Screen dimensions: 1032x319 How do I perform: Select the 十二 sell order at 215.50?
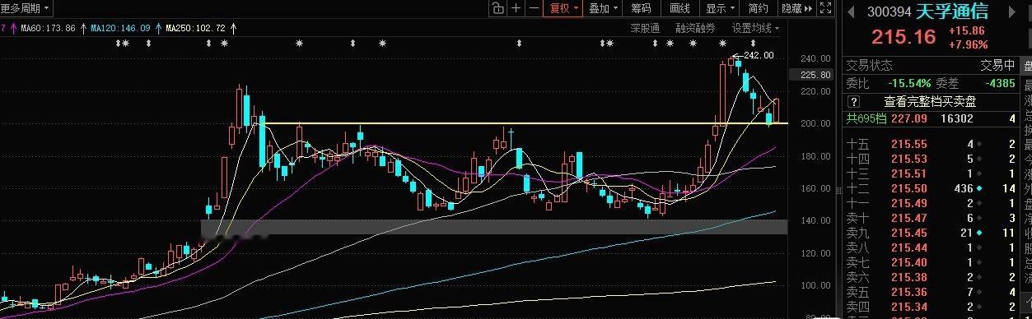932,188
